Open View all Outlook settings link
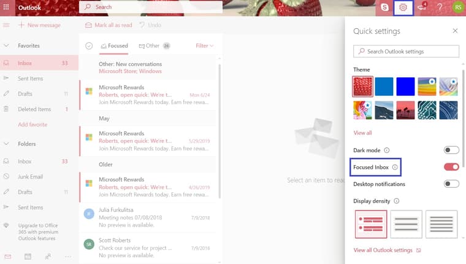 [x=387, y=250]
